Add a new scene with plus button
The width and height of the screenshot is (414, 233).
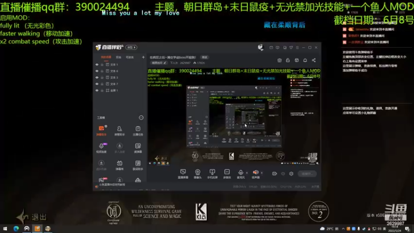143,57
